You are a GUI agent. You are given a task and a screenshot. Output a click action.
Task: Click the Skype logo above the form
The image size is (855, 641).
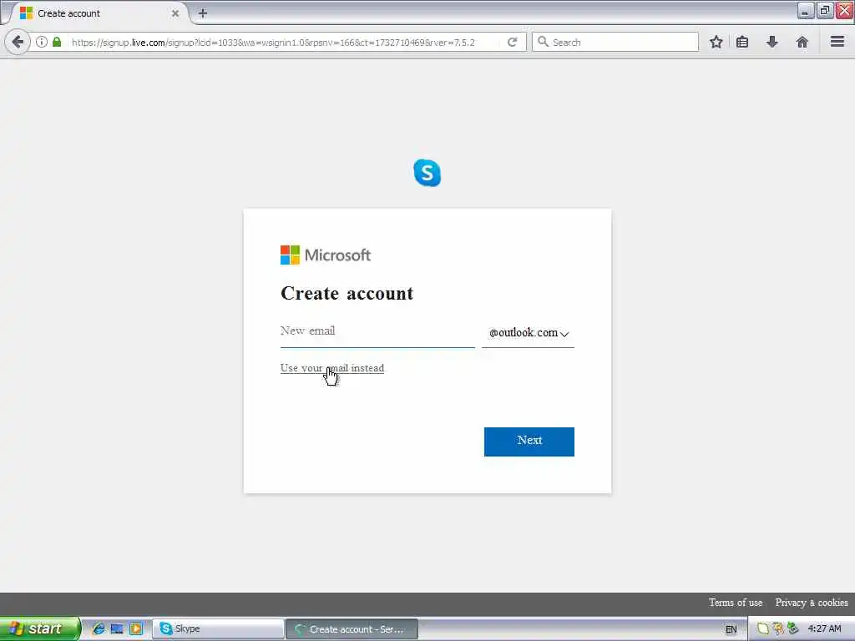[427, 173]
